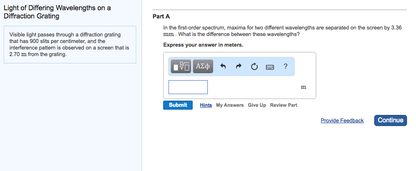
Task: Open help with the question mark icon
Action: tap(285, 66)
